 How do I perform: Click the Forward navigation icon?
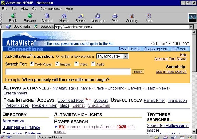pos(30,16)
